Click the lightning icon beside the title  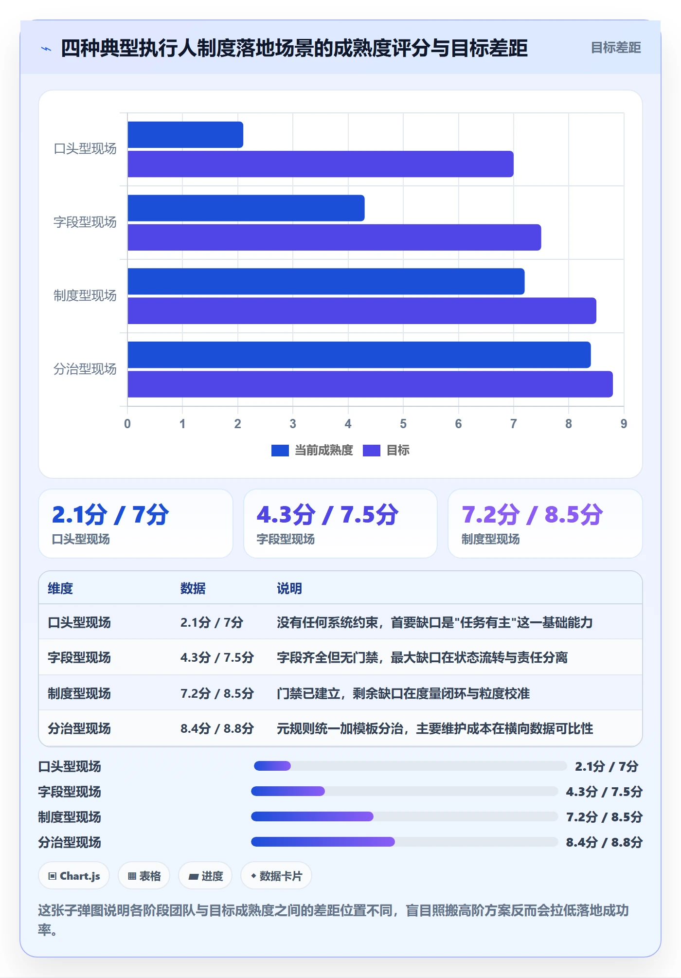(x=46, y=49)
